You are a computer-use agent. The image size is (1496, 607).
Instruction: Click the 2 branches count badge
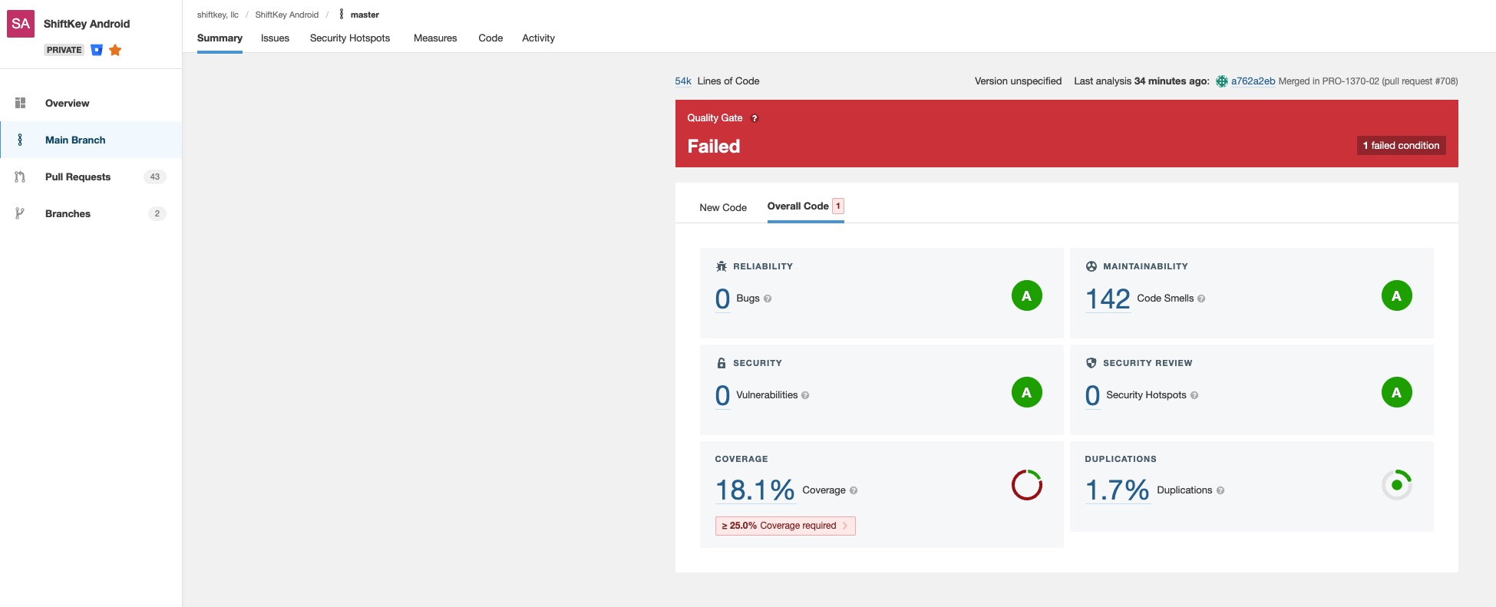(x=157, y=213)
